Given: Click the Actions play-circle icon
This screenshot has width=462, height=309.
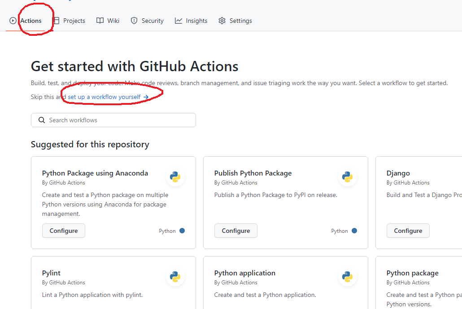Looking at the screenshot, I should tap(13, 21).
